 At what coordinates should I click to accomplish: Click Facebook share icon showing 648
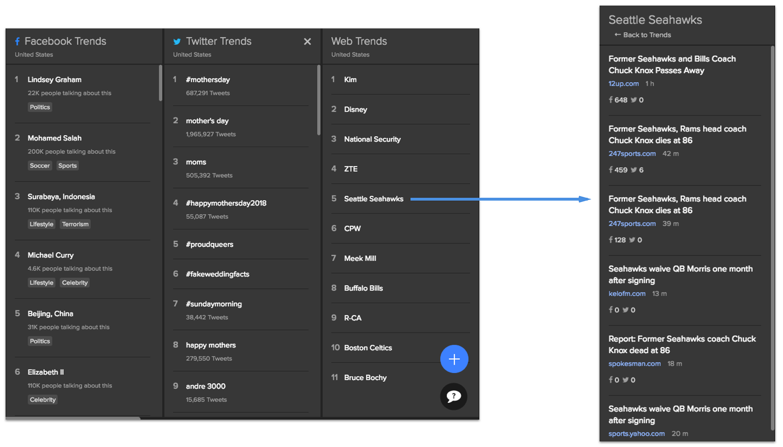pyautogui.click(x=610, y=99)
